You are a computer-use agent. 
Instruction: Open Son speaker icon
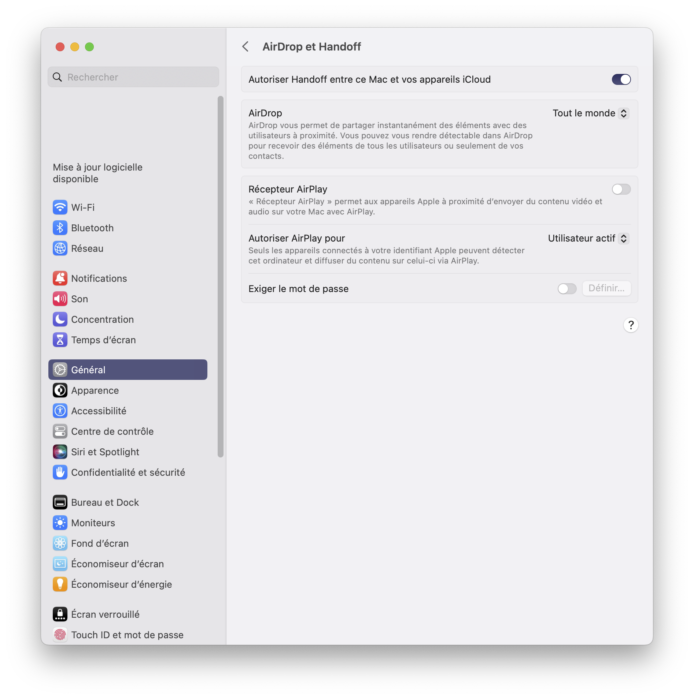pos(60,299)
